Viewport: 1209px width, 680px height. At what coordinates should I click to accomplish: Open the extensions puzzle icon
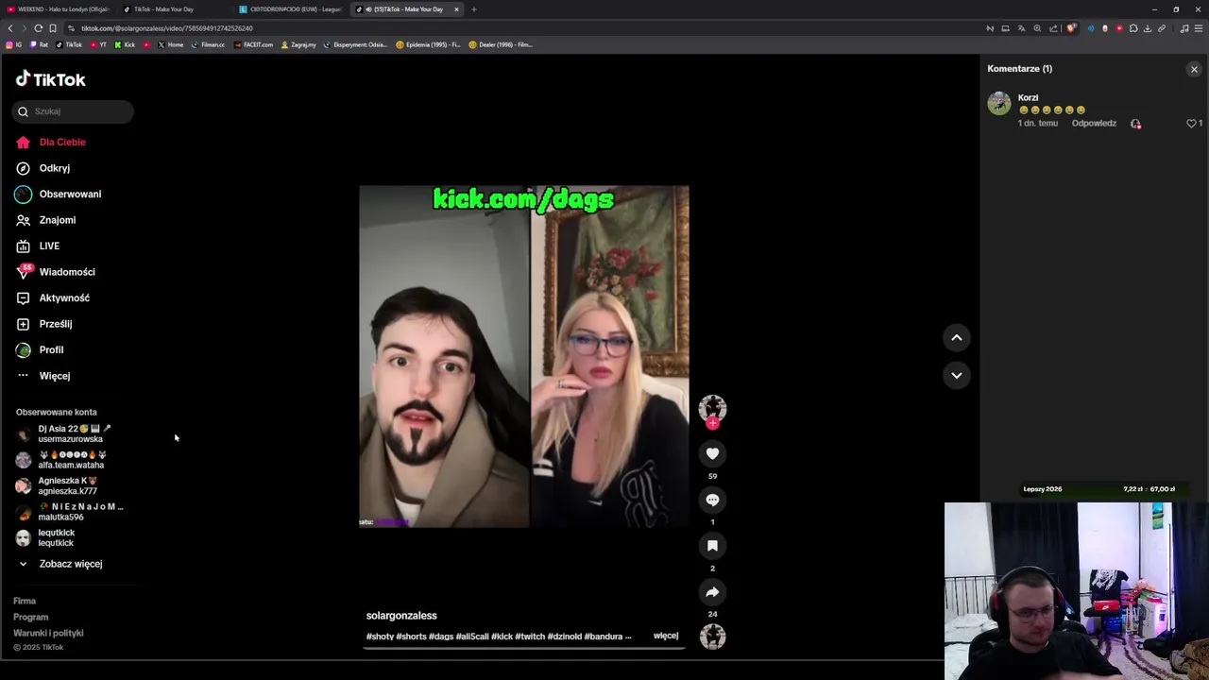click(1133, 28)
